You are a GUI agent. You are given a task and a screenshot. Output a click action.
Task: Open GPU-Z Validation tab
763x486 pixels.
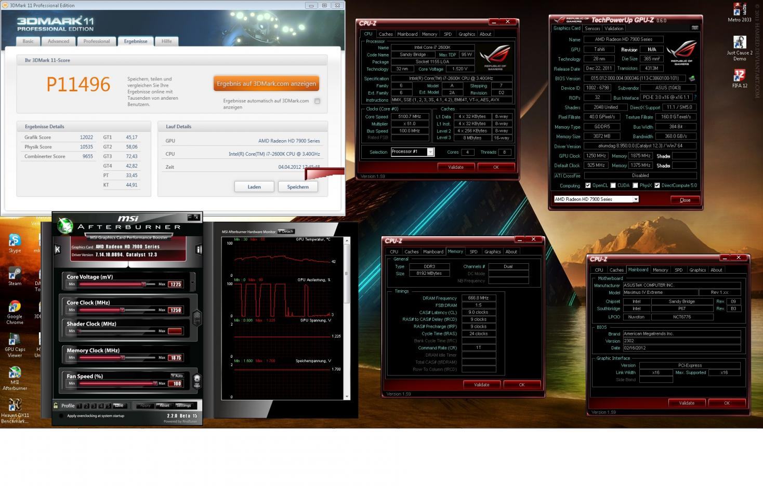614,29
